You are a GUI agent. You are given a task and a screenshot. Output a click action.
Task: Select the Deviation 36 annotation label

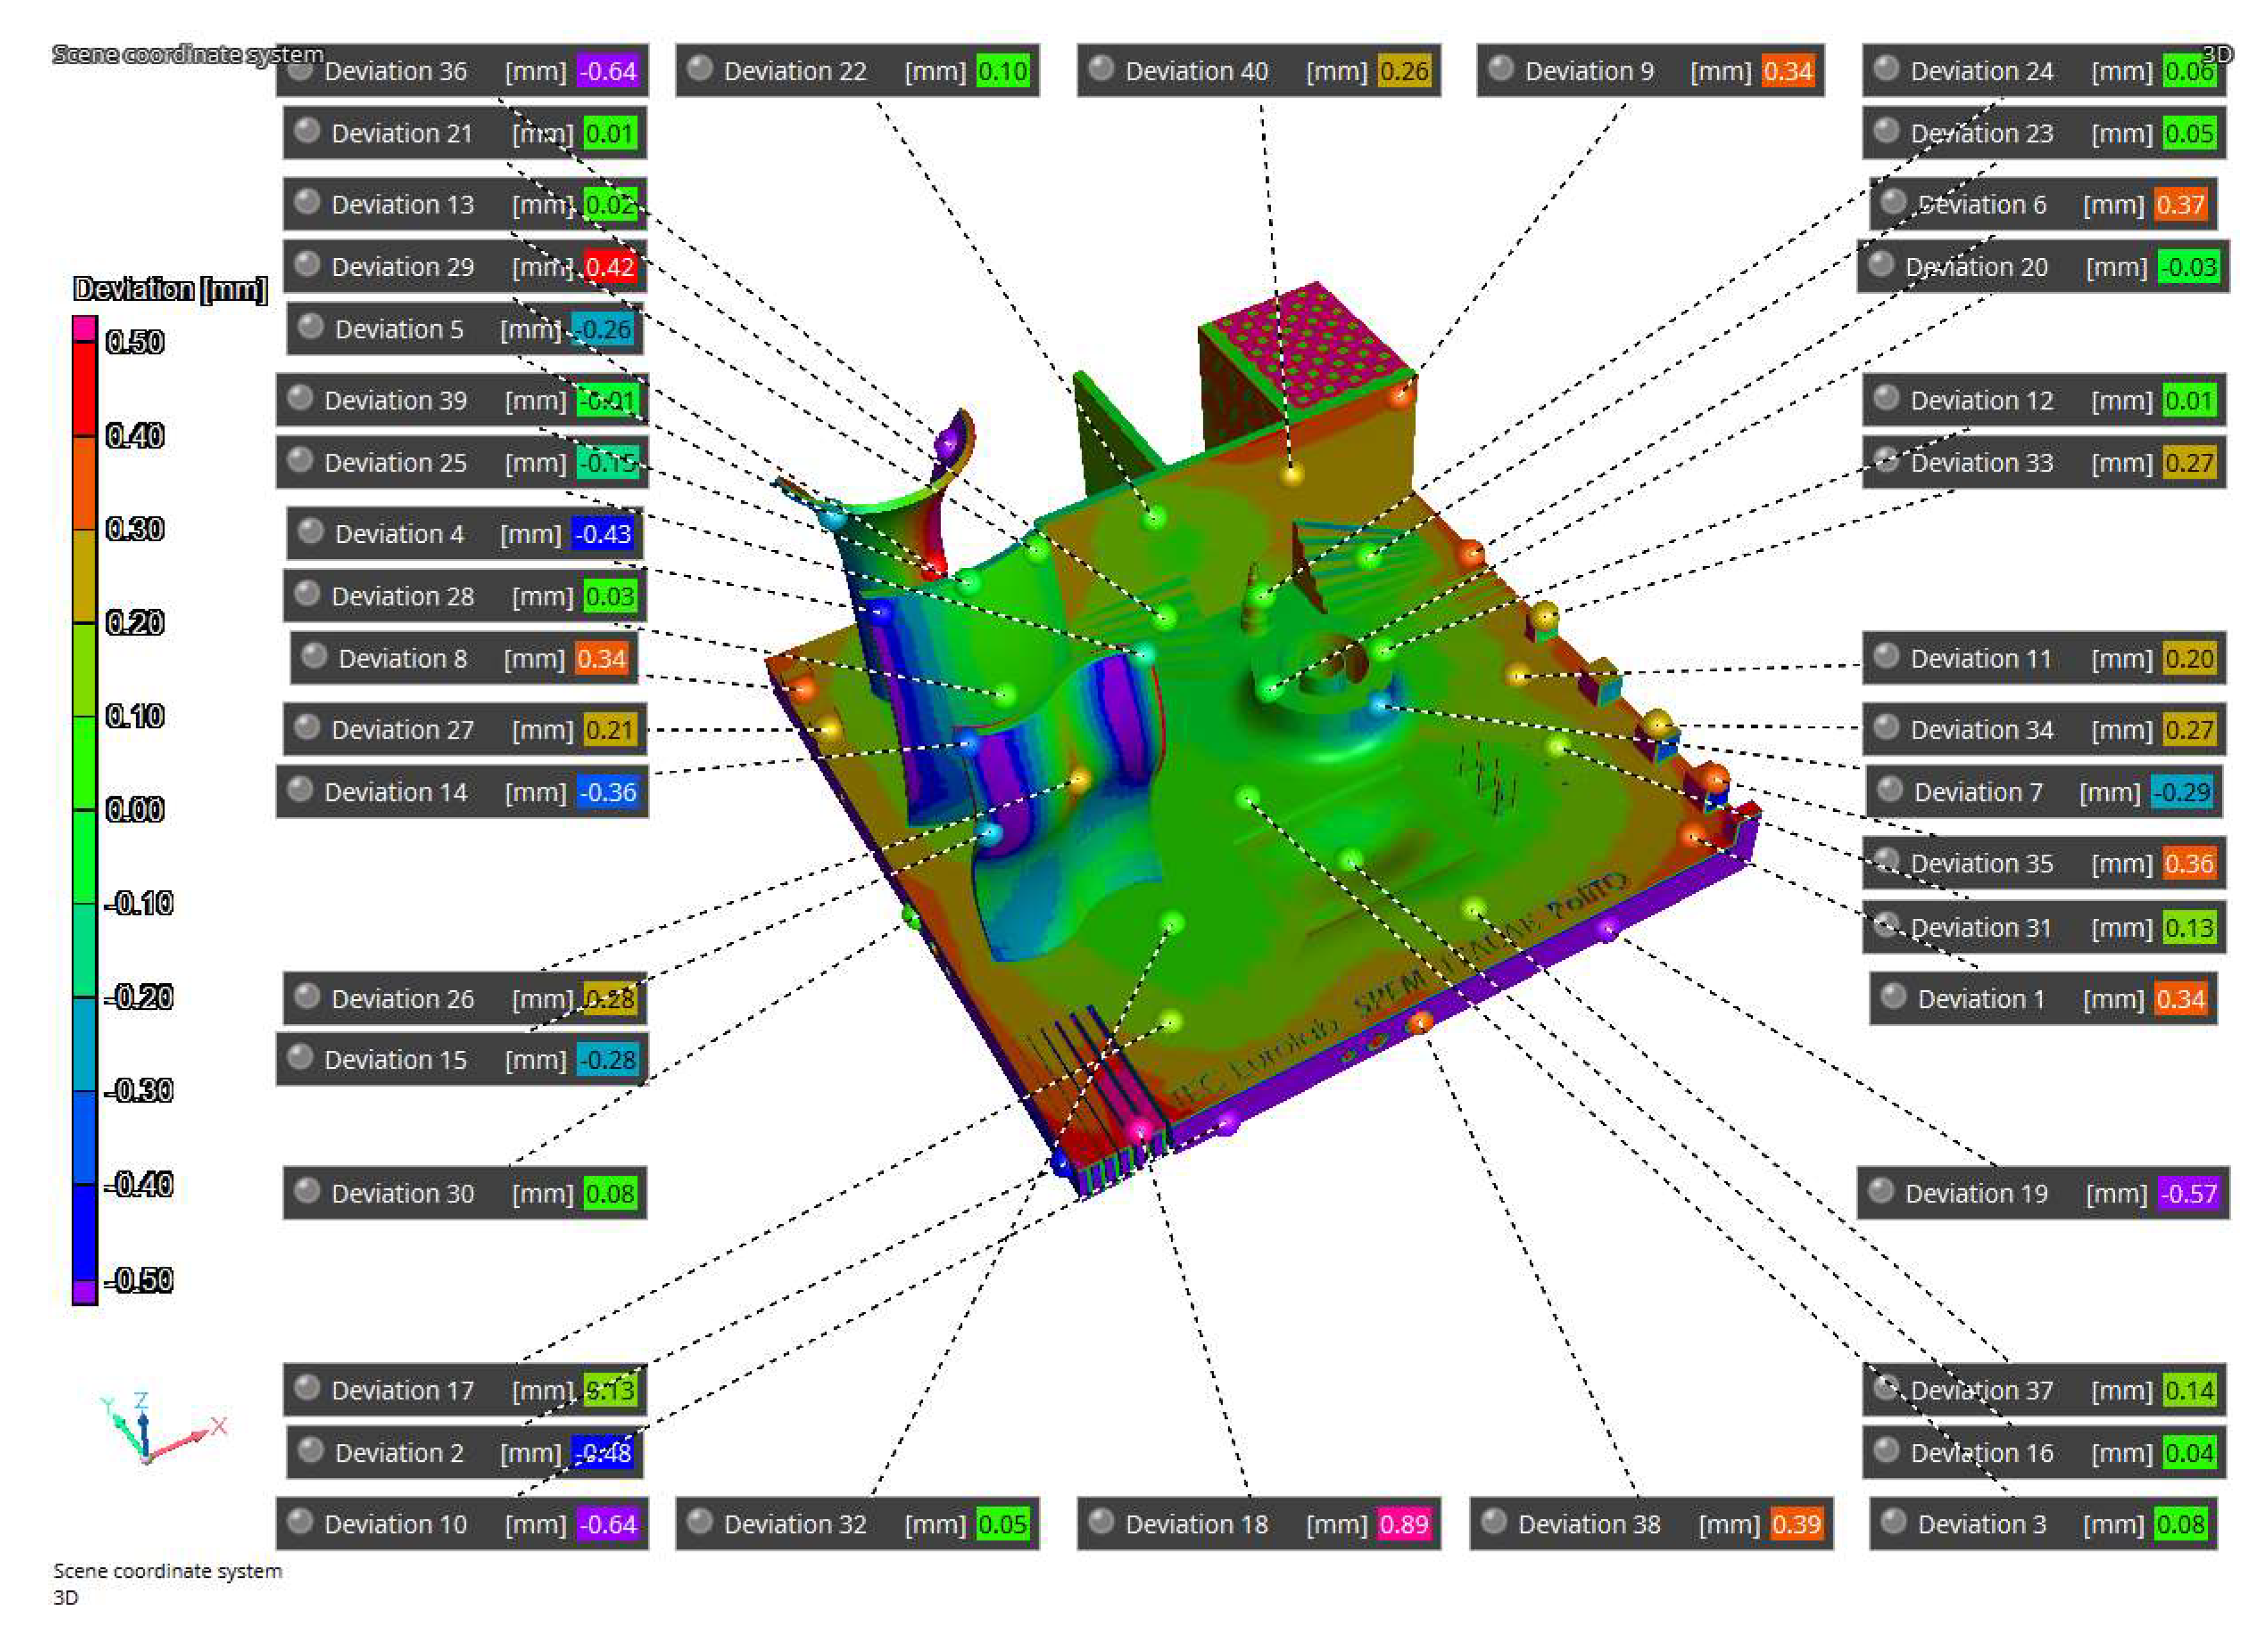[x=395, y=71]
